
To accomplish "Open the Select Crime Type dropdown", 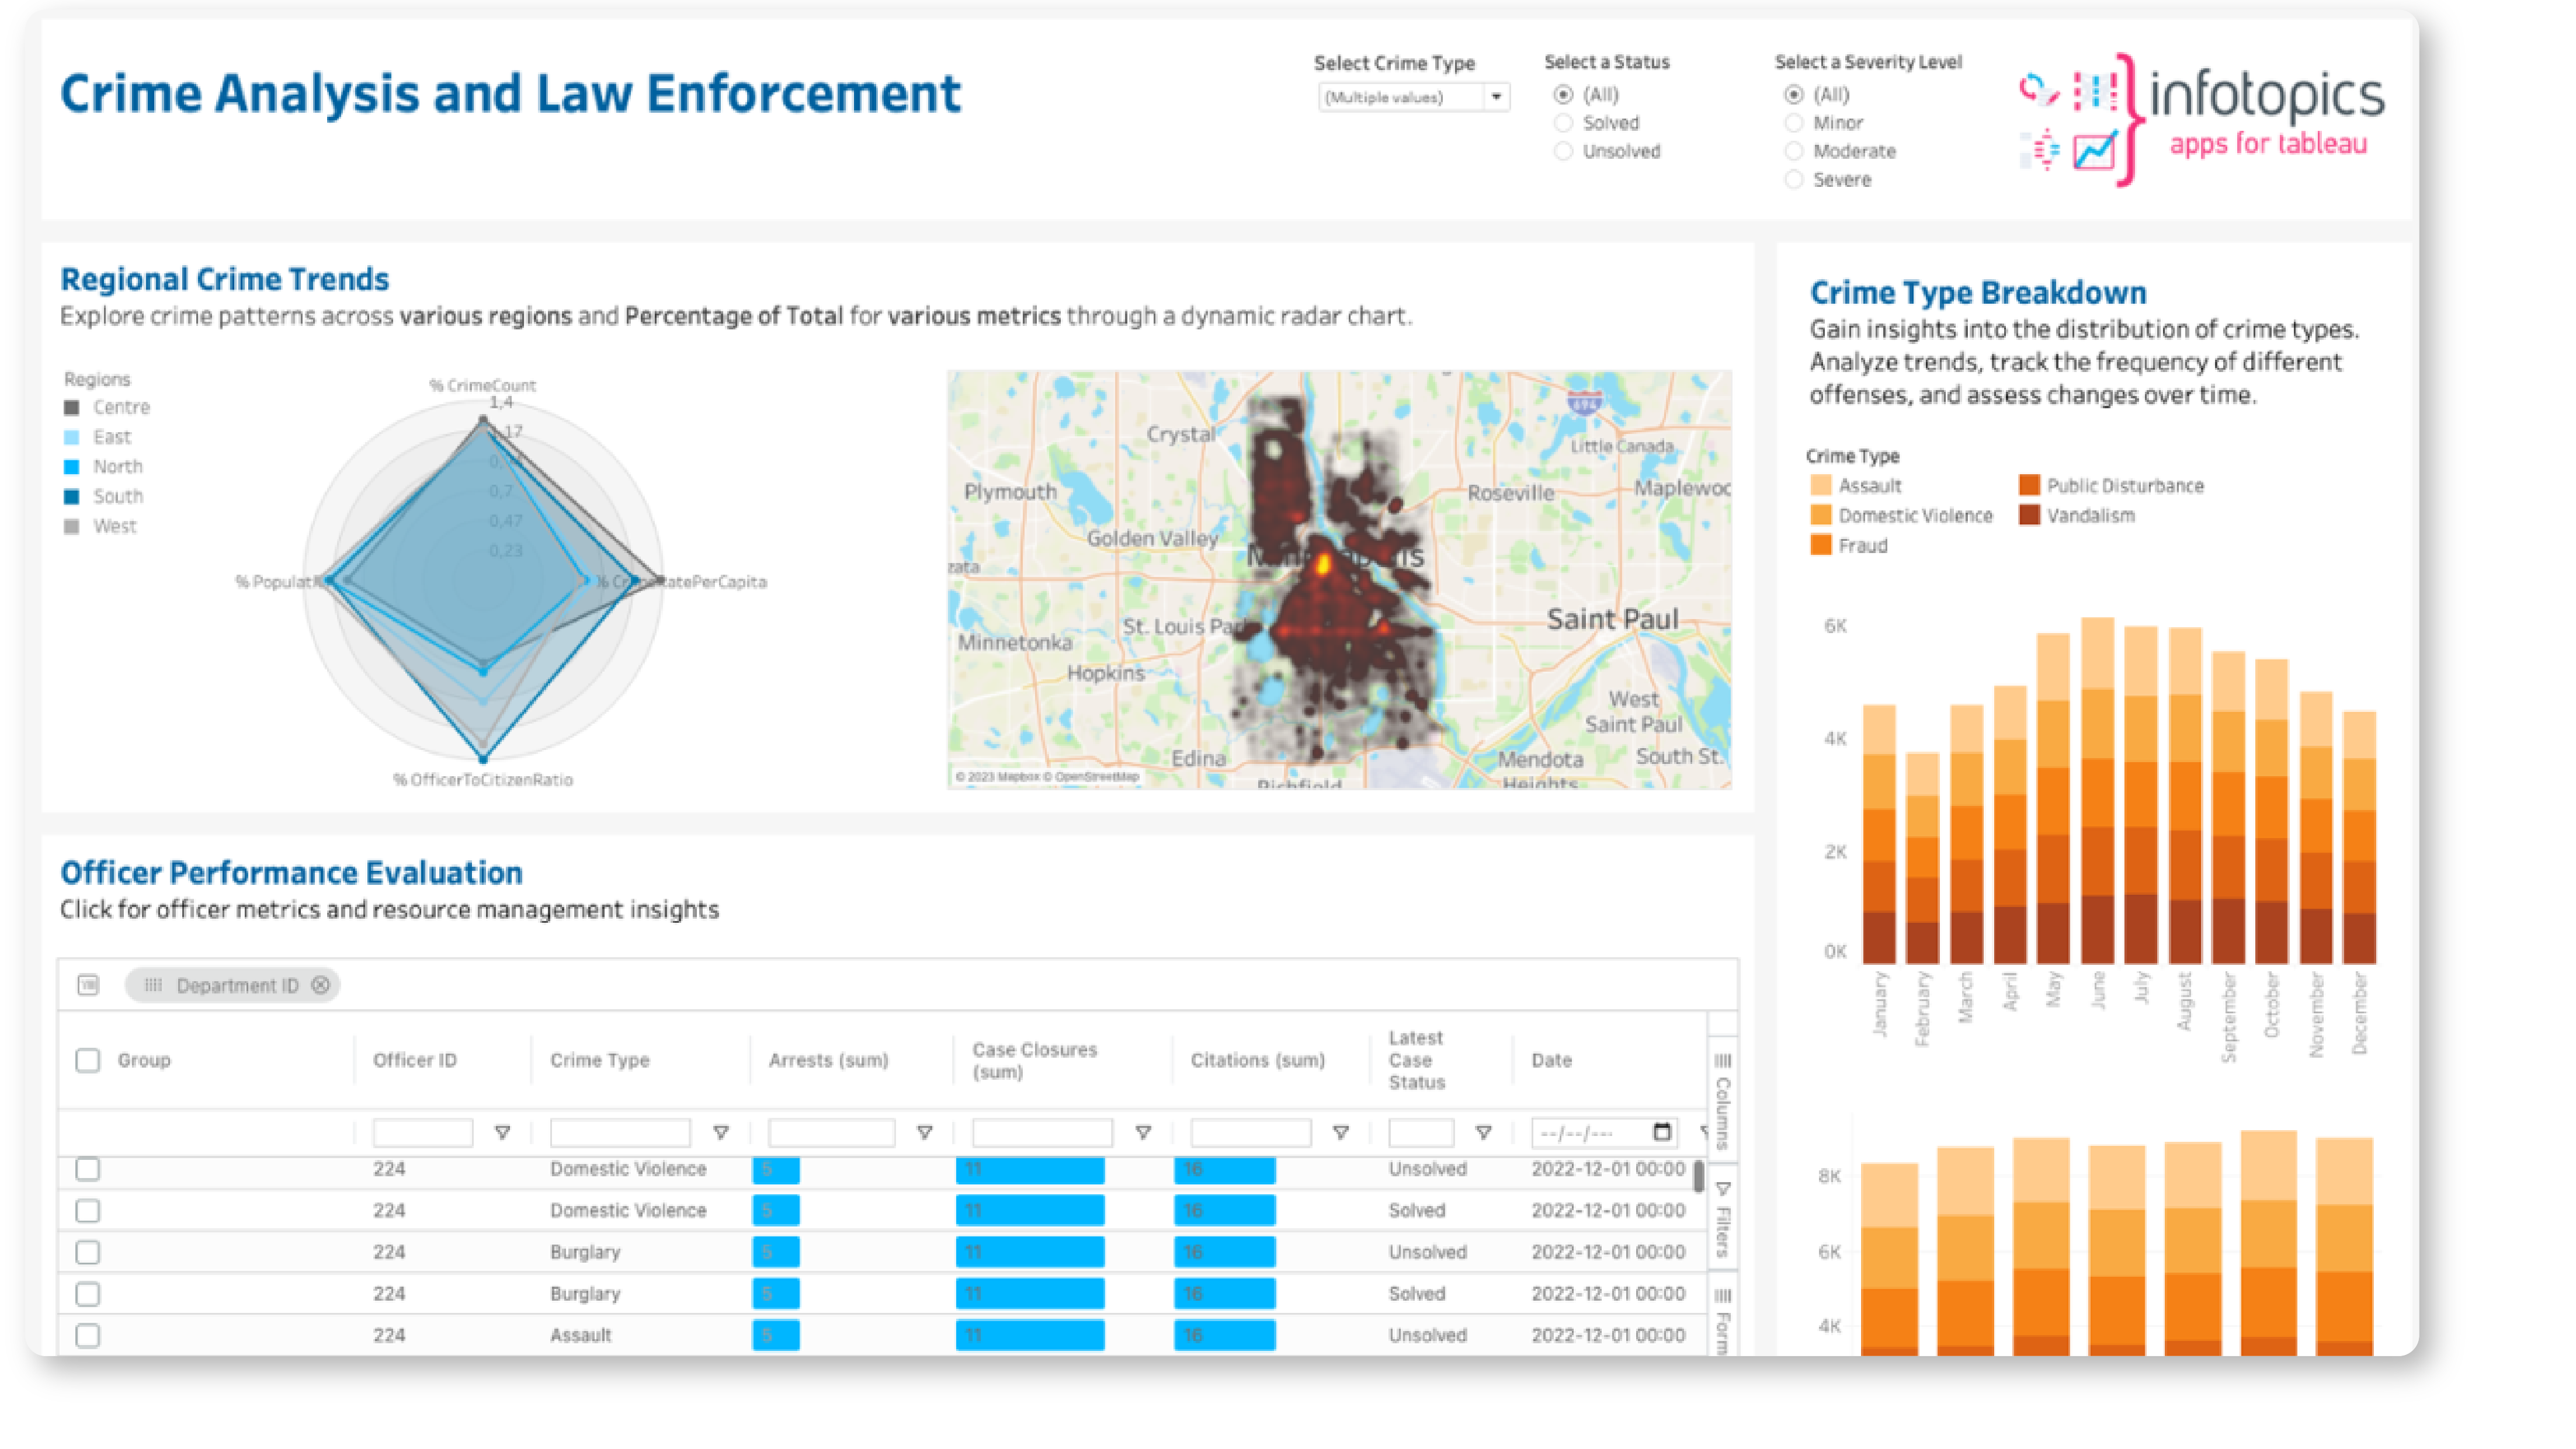I will coord(1496,97).
